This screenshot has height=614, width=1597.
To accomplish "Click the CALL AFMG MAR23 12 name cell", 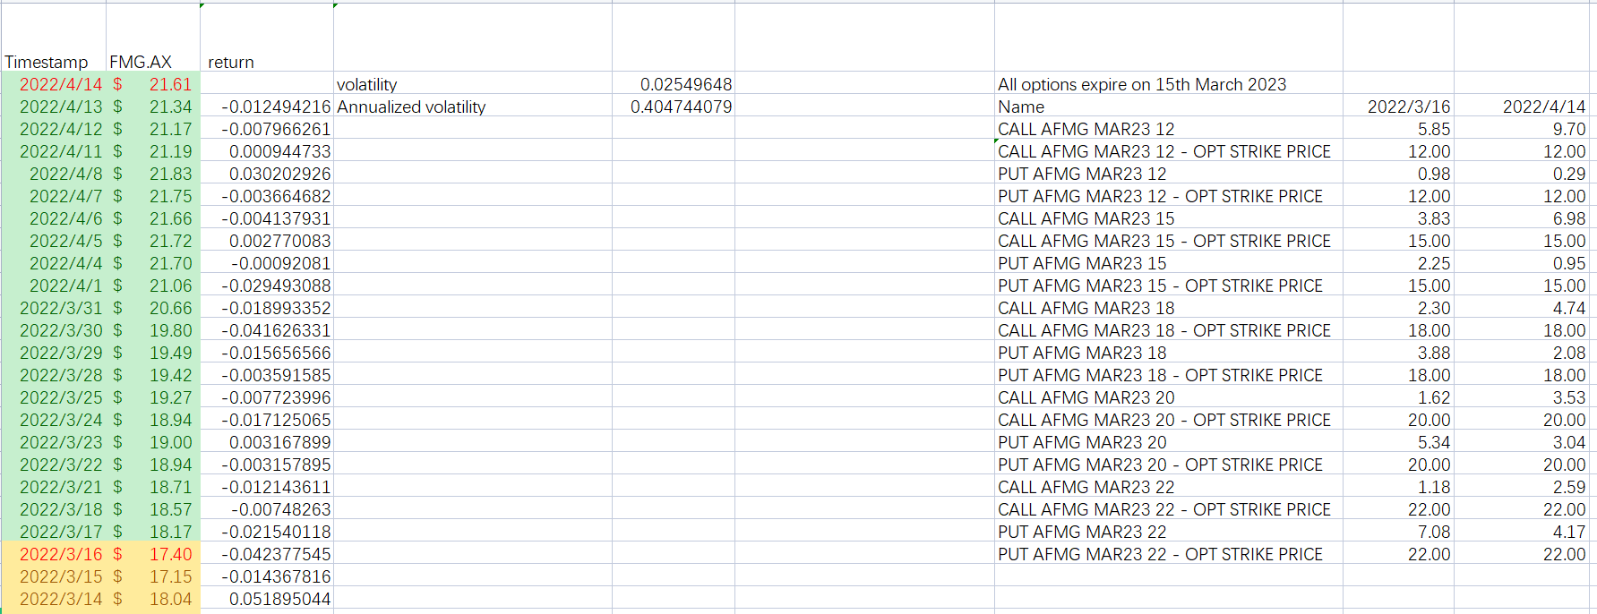I will (x=1169, y=129).
